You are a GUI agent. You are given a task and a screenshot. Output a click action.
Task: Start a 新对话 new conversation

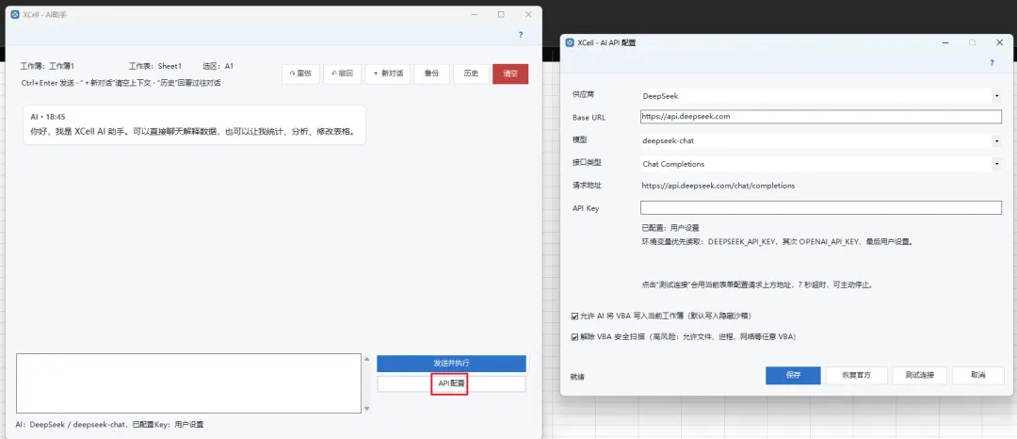(x=388, y=73)
